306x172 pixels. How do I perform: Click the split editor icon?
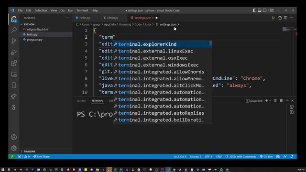pos(286,18)
